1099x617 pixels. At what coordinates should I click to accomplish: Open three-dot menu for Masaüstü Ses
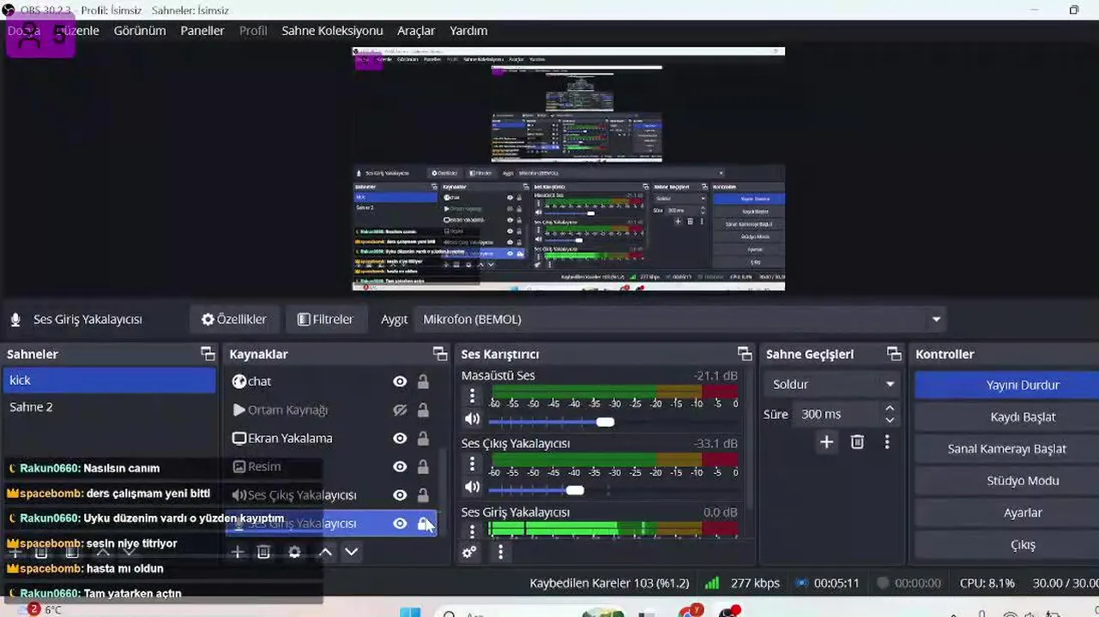coord(472,396)
